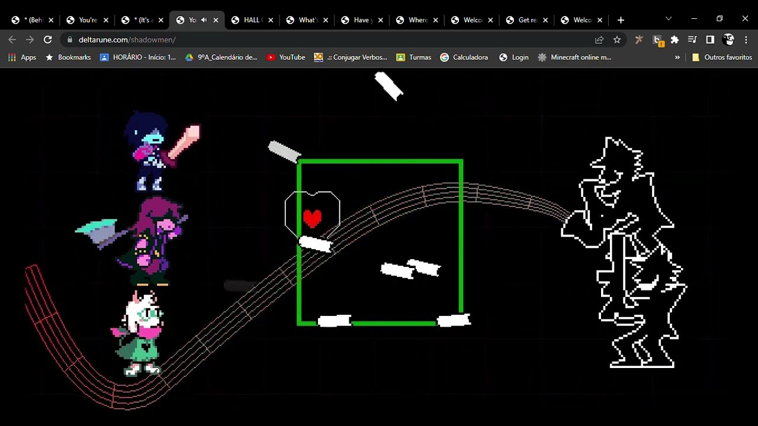Viewport: 758px width, 426px height.
Task: Close the "* (It's a" tab
Action: pos(161,20)
